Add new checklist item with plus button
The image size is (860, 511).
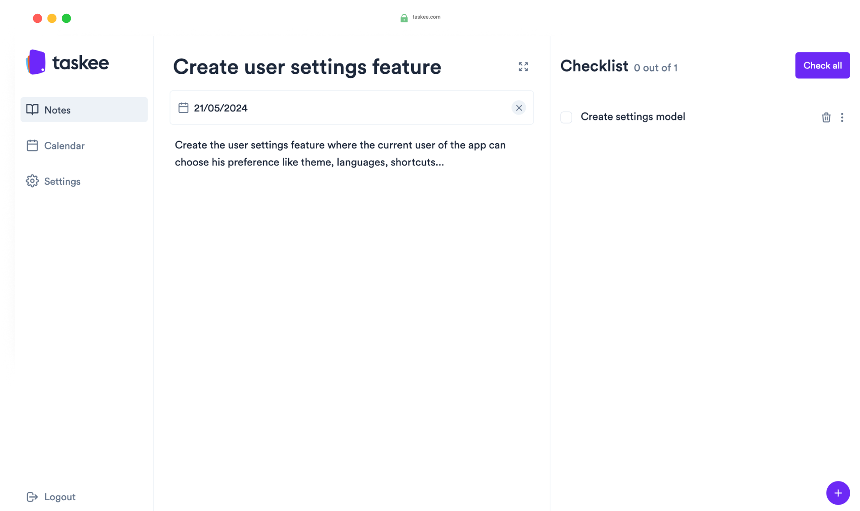coord(838,493)
